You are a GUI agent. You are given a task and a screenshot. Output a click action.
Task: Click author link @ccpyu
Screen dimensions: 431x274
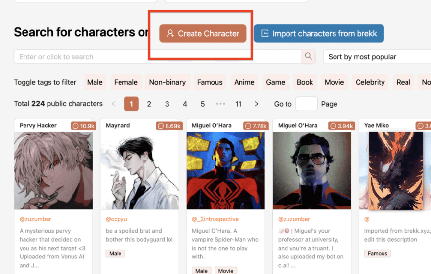point(116,219)
